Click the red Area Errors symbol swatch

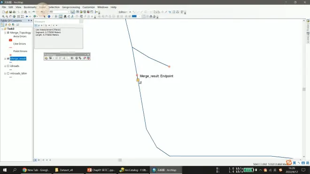coord(10,40)
